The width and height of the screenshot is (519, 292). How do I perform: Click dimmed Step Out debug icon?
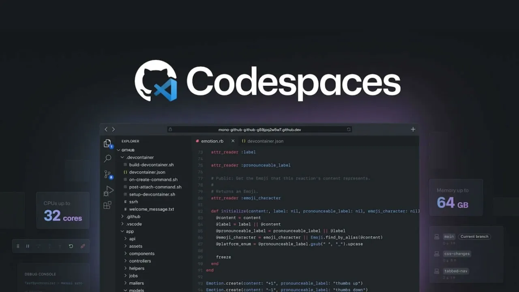tap(60, 246)
